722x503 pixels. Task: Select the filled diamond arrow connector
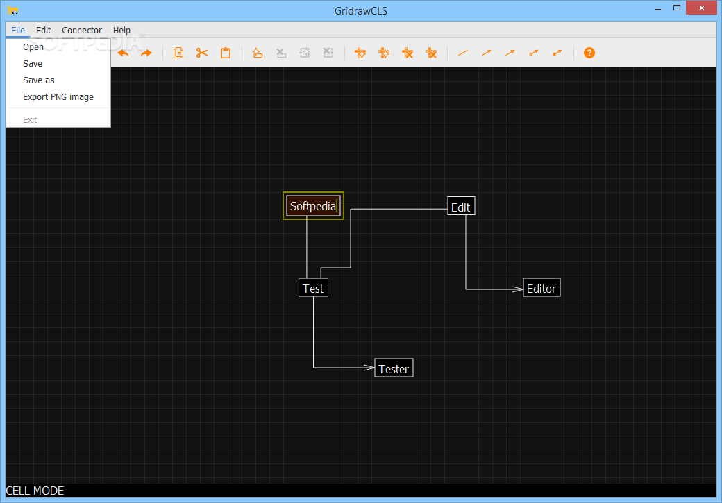557,53
